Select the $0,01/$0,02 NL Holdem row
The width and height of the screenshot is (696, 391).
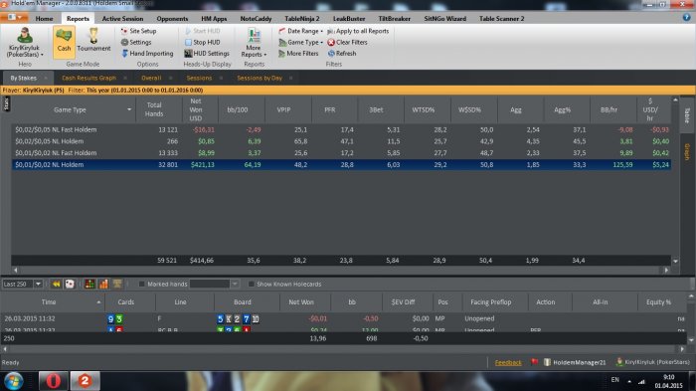[x=341, y=164]
